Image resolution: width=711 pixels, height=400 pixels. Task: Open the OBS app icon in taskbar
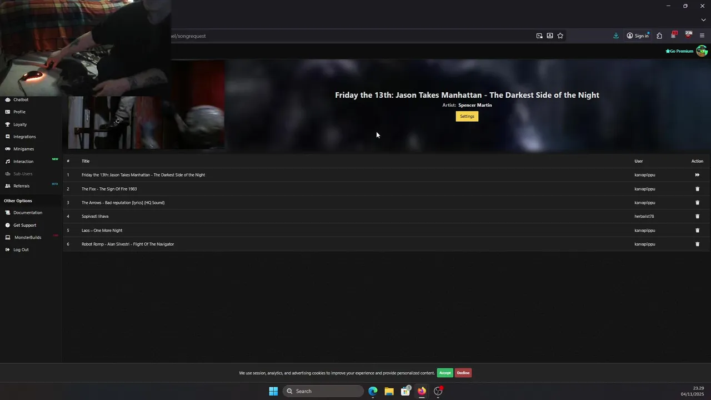pyautogui.click(x=438, y=391)
